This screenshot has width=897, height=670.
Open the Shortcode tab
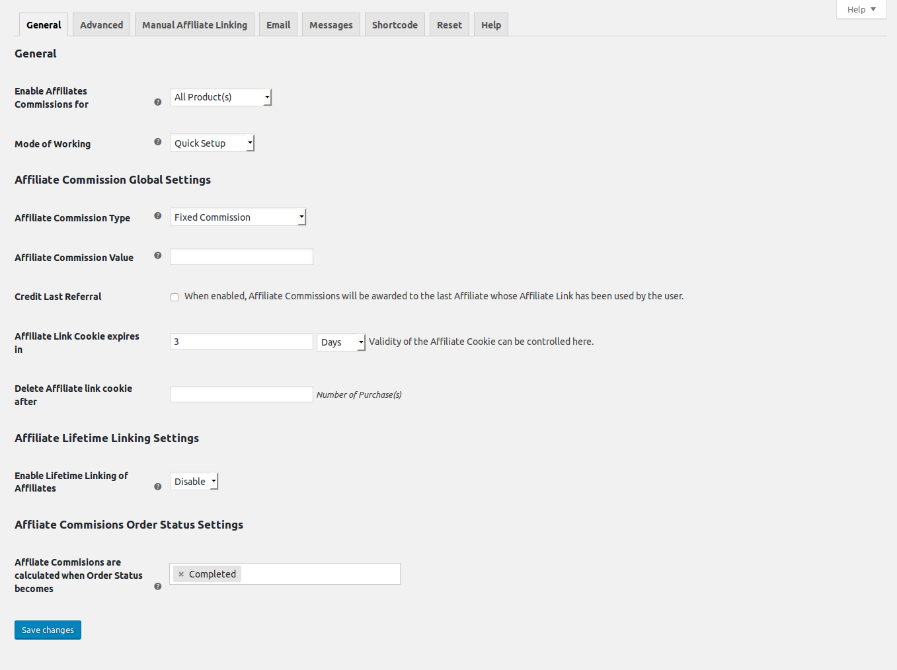tap(395, 25)
